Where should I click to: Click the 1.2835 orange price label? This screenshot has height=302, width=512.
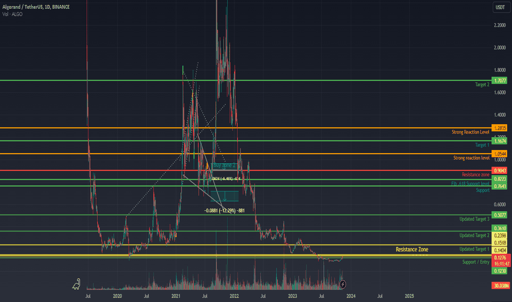pyautogui.click(x=499, y=128)
